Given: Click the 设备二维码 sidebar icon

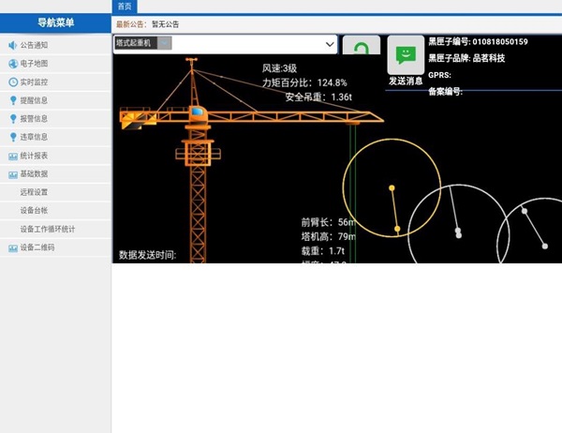Looking at the screenshot, I should [12, 247].
